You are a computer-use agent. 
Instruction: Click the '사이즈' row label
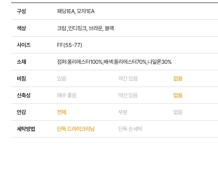point(23,45)
